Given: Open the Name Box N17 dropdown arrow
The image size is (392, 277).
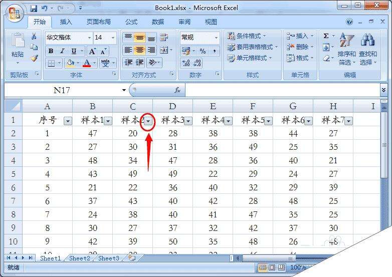Looking at the screenshot, I should [124, 90].
